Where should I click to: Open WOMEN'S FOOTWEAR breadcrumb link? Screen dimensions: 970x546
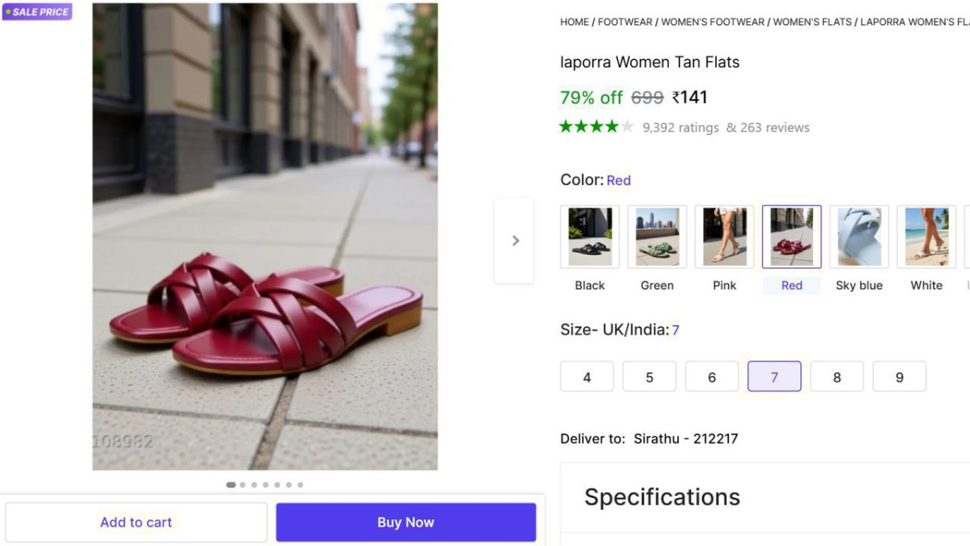[x=713, y=22]
